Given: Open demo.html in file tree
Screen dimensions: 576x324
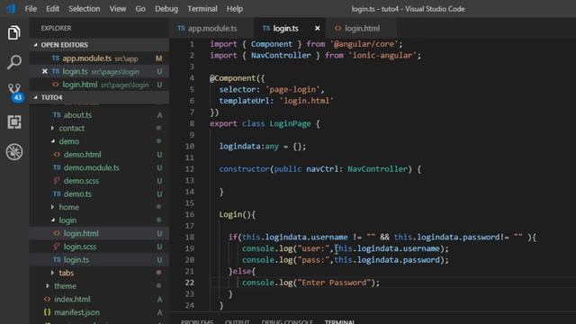Looking at the screenshot, I should tap(99, 154).
